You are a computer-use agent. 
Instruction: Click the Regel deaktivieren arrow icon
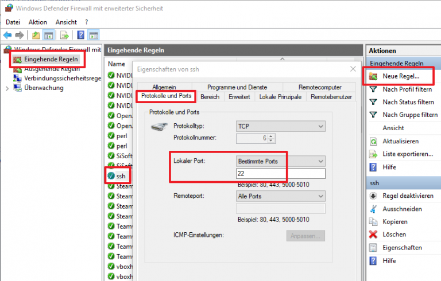pyautogui.click(x=373, y=196)
